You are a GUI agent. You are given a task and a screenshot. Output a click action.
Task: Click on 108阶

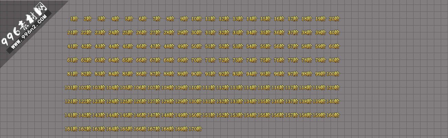click(168, 88)
